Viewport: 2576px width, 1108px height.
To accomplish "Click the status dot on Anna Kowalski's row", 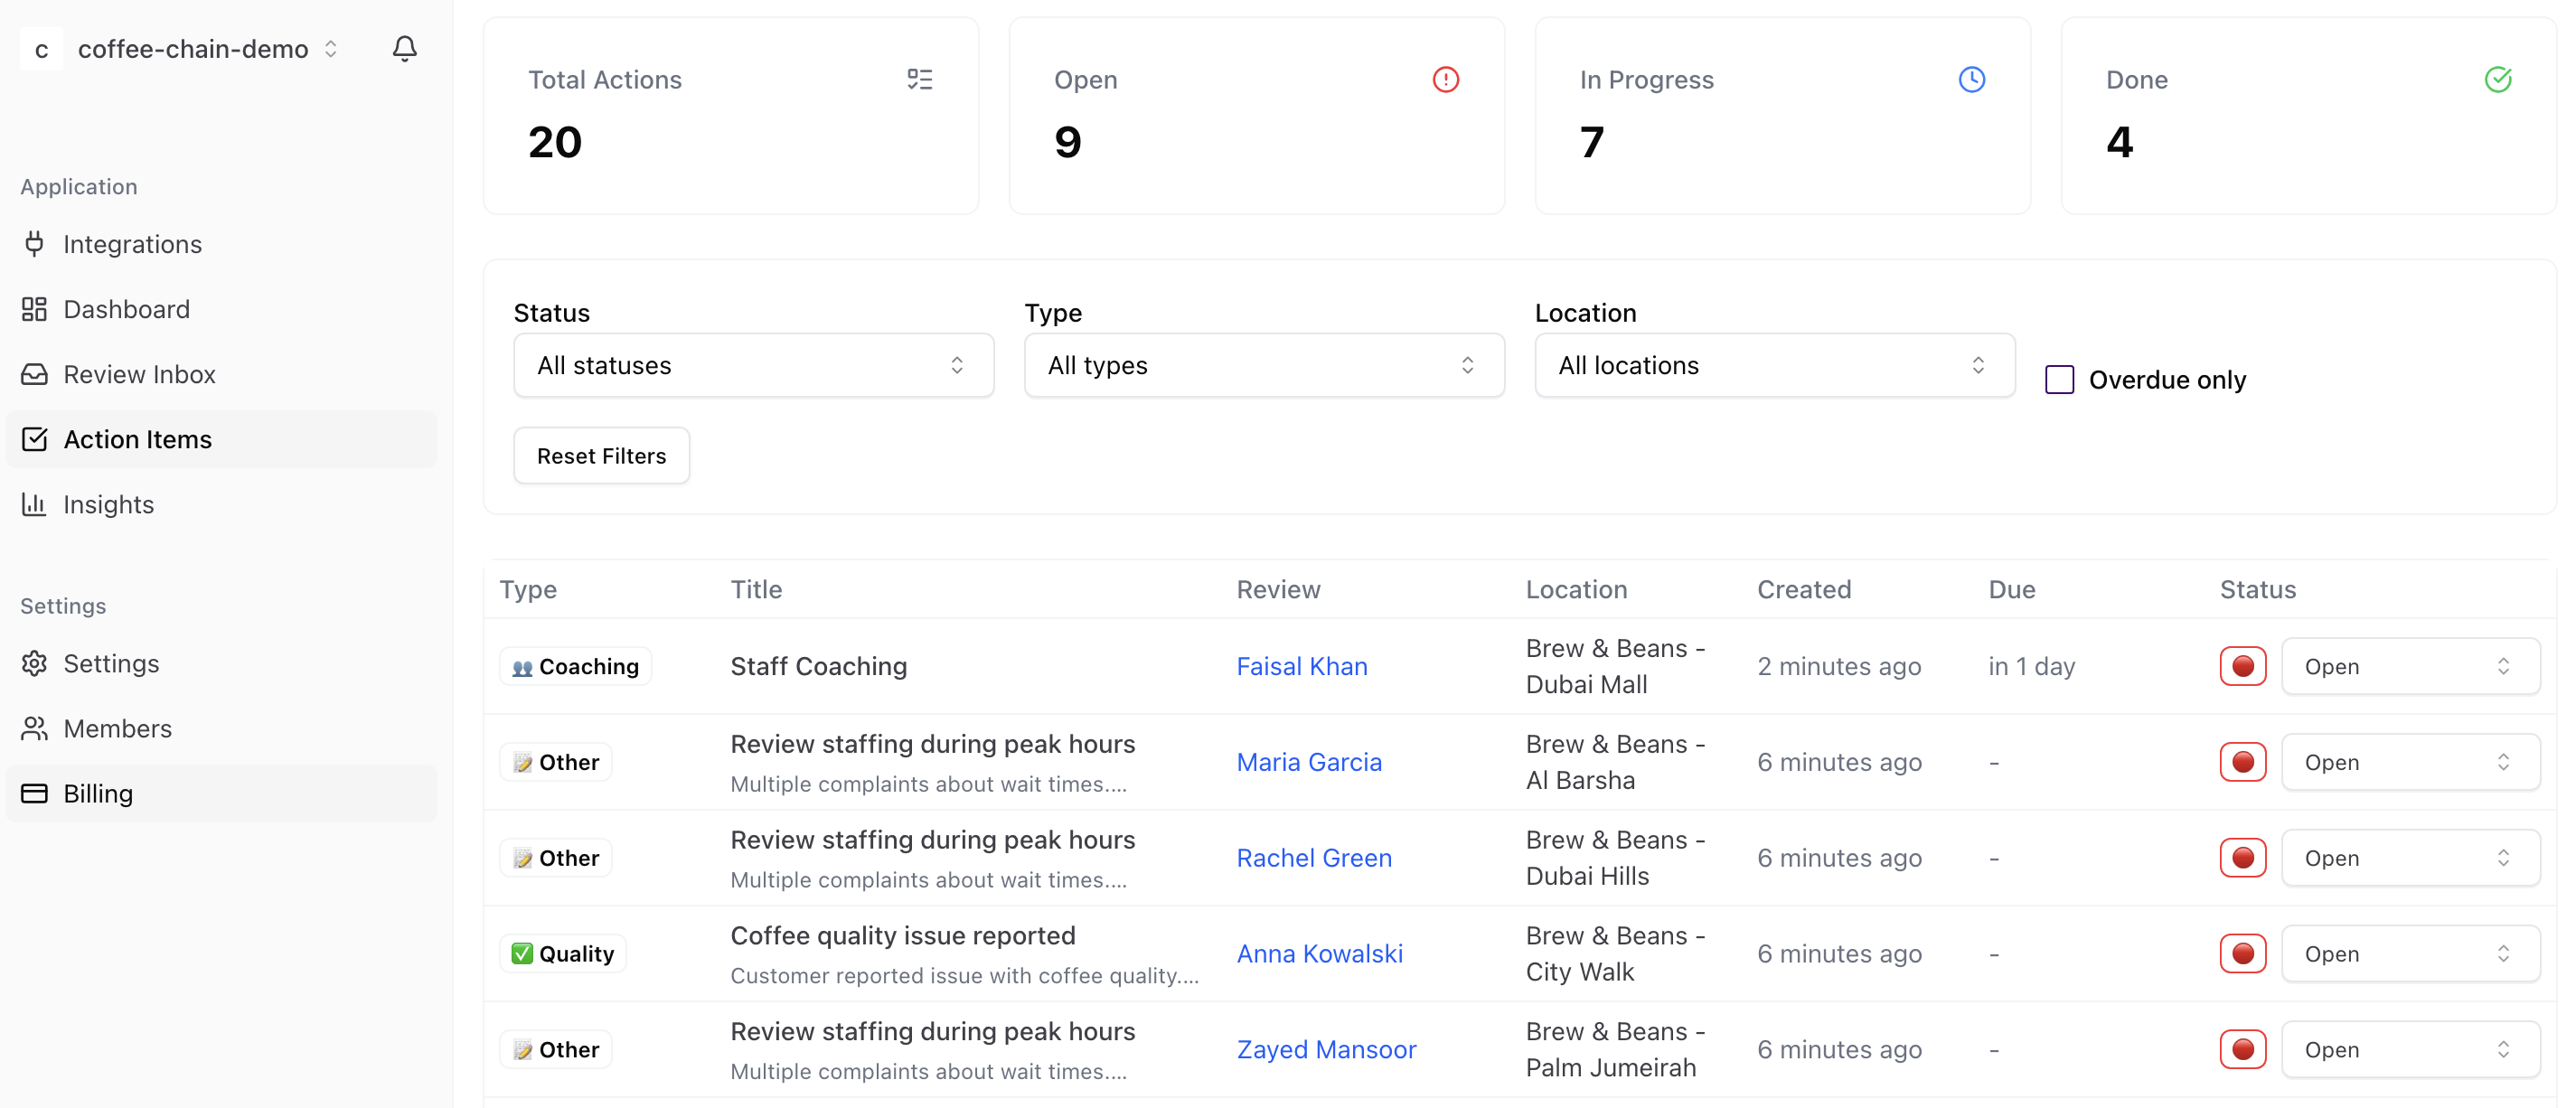I will point(2243,953).
